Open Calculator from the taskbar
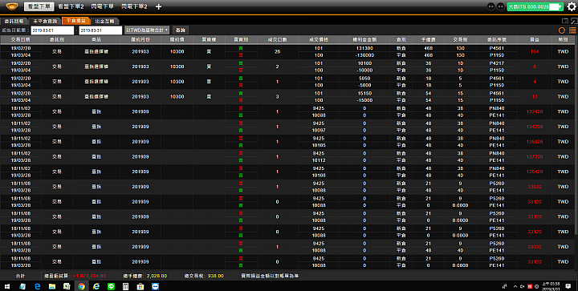Image resolution: width=578 pixels, height=291 pixels. click(x=126, y=286)
